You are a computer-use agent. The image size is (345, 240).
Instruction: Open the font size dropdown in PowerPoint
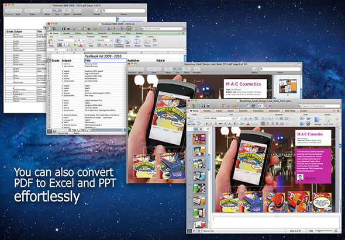[241, 118]
